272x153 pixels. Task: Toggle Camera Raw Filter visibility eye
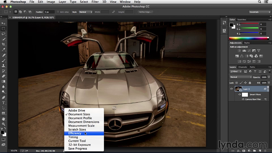pyautogui.click(x=243, y=99)
